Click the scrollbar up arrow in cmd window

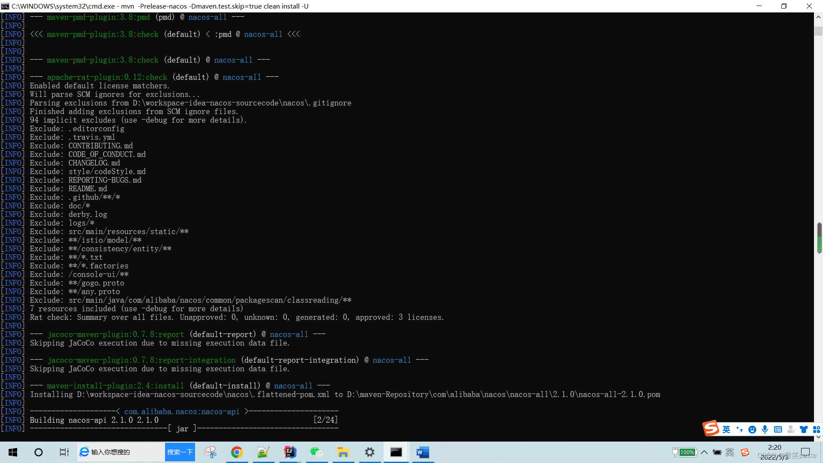(818, 17)
